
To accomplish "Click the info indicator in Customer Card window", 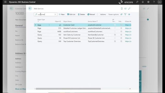I will (148, 20).
